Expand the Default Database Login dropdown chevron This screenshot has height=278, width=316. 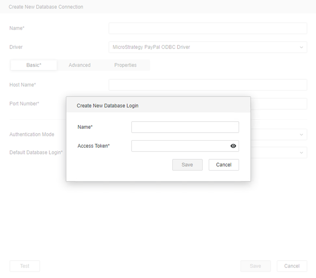click(x=301, y=153)
